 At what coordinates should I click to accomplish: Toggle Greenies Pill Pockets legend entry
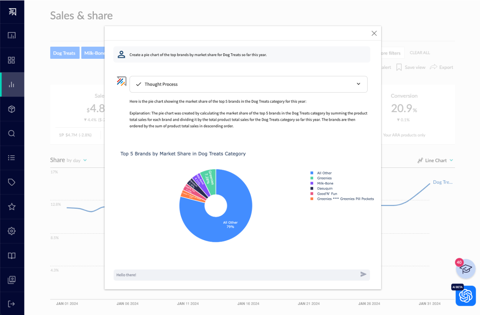(342, 199)
